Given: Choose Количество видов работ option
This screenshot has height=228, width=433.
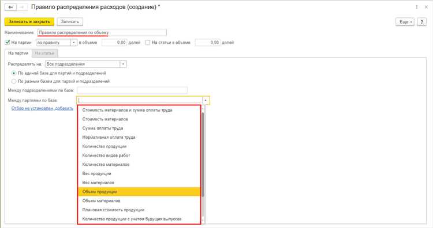Looking at the screenshot, I should tap(139, 155).
